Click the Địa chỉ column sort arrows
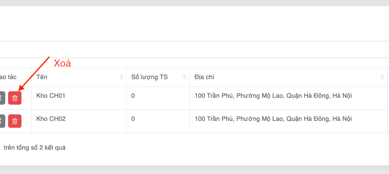389x174 pixels. pos(382,77)
